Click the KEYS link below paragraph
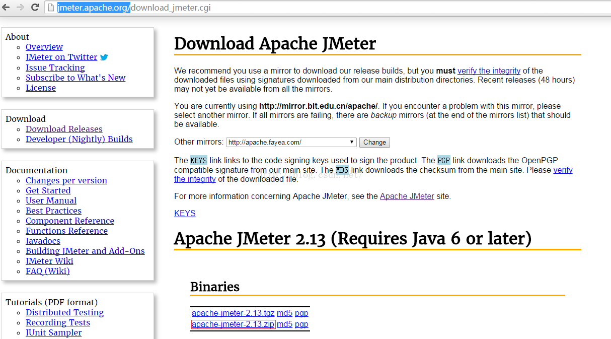Viewport: 611px width, 339px height. click(185, 214)
